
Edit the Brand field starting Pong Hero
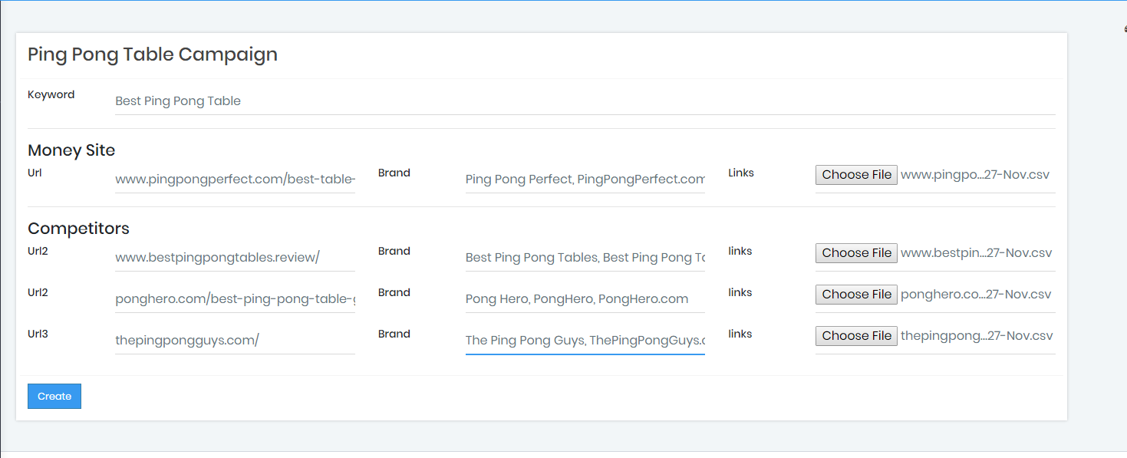585,299
